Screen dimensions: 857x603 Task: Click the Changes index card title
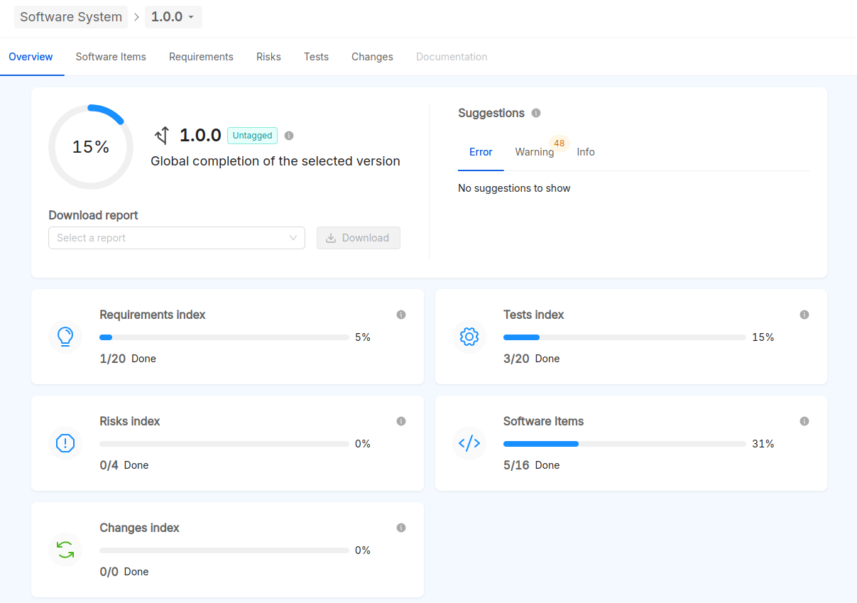pos(139,528)
